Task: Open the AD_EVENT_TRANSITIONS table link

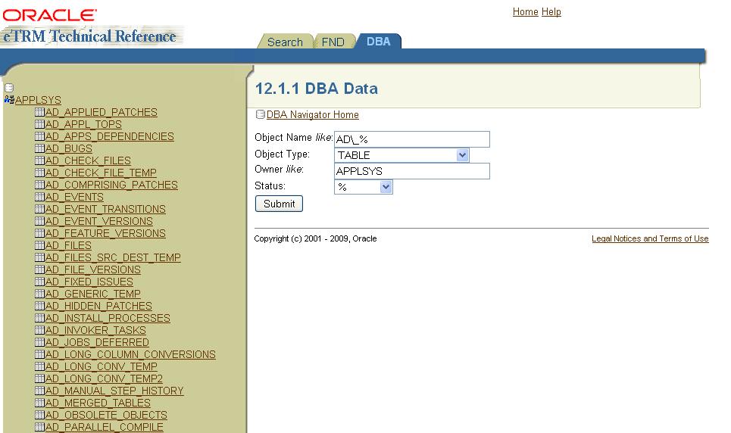Action: [105, 209]
